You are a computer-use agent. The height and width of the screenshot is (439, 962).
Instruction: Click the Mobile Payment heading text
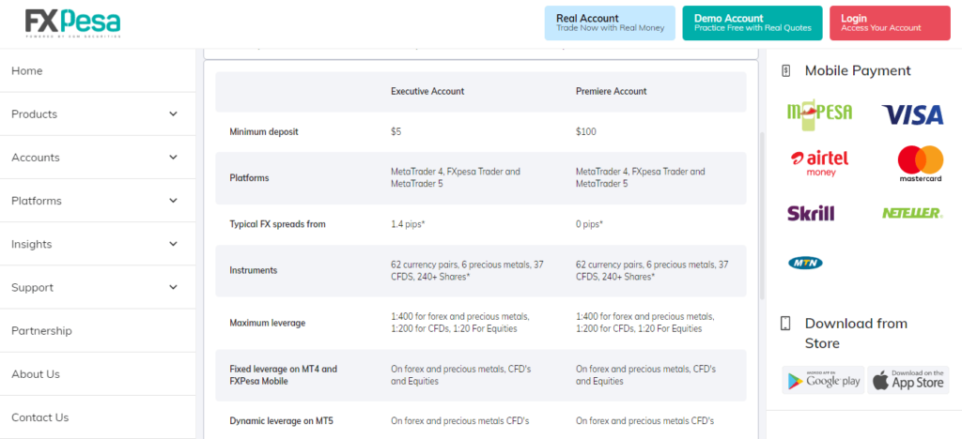(x=858, y=70)
